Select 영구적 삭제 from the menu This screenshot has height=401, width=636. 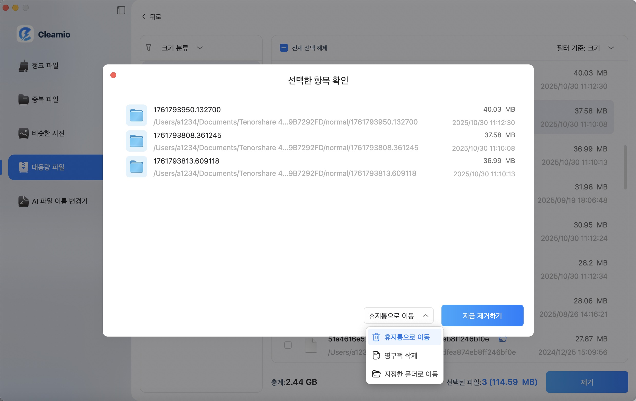[400, 356]
